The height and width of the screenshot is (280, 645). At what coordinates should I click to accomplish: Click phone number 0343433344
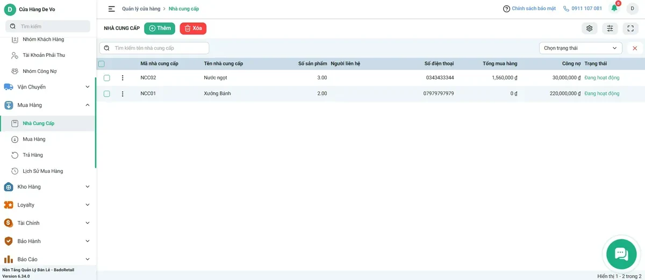pyautogui.click(x=440, y=78)
